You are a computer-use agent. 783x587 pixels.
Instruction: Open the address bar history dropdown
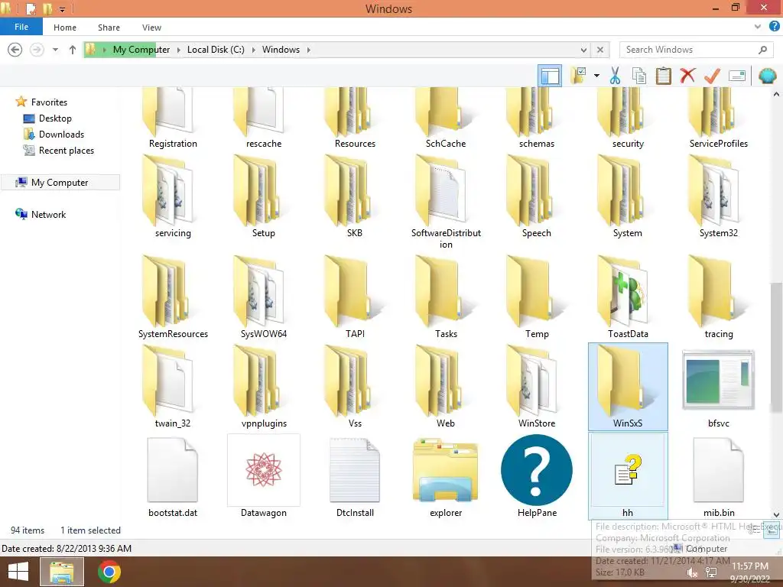pyautogui.click(x=583, y=50)
